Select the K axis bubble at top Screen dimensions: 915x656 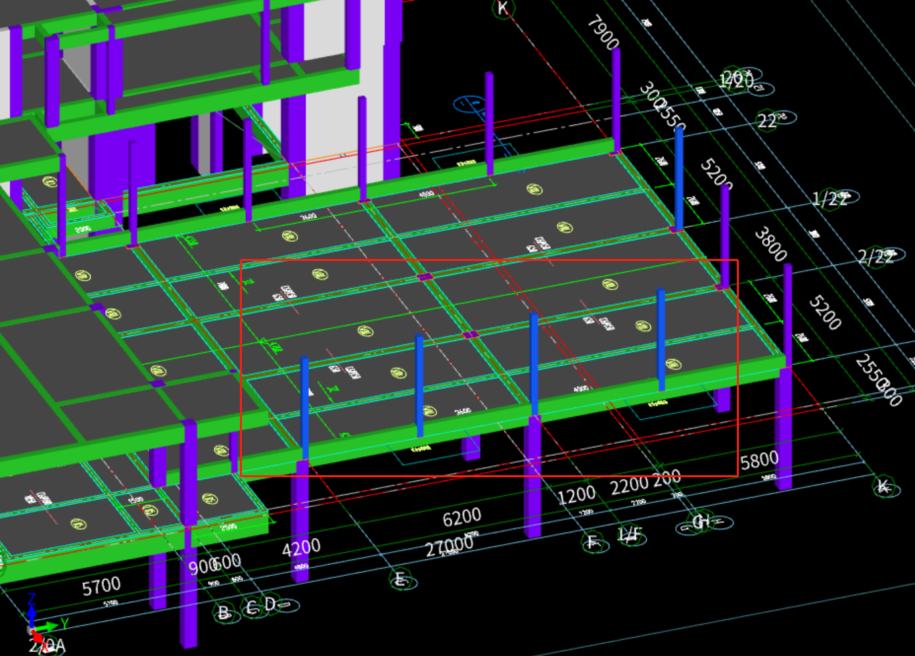point(503,8)
